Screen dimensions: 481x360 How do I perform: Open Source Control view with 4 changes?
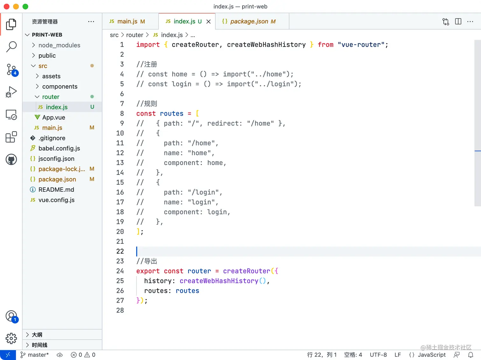(11, 70)
